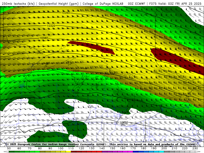Click the 10320 height contour label
Screen dimensions: 204x153
[x=51, y=26]
